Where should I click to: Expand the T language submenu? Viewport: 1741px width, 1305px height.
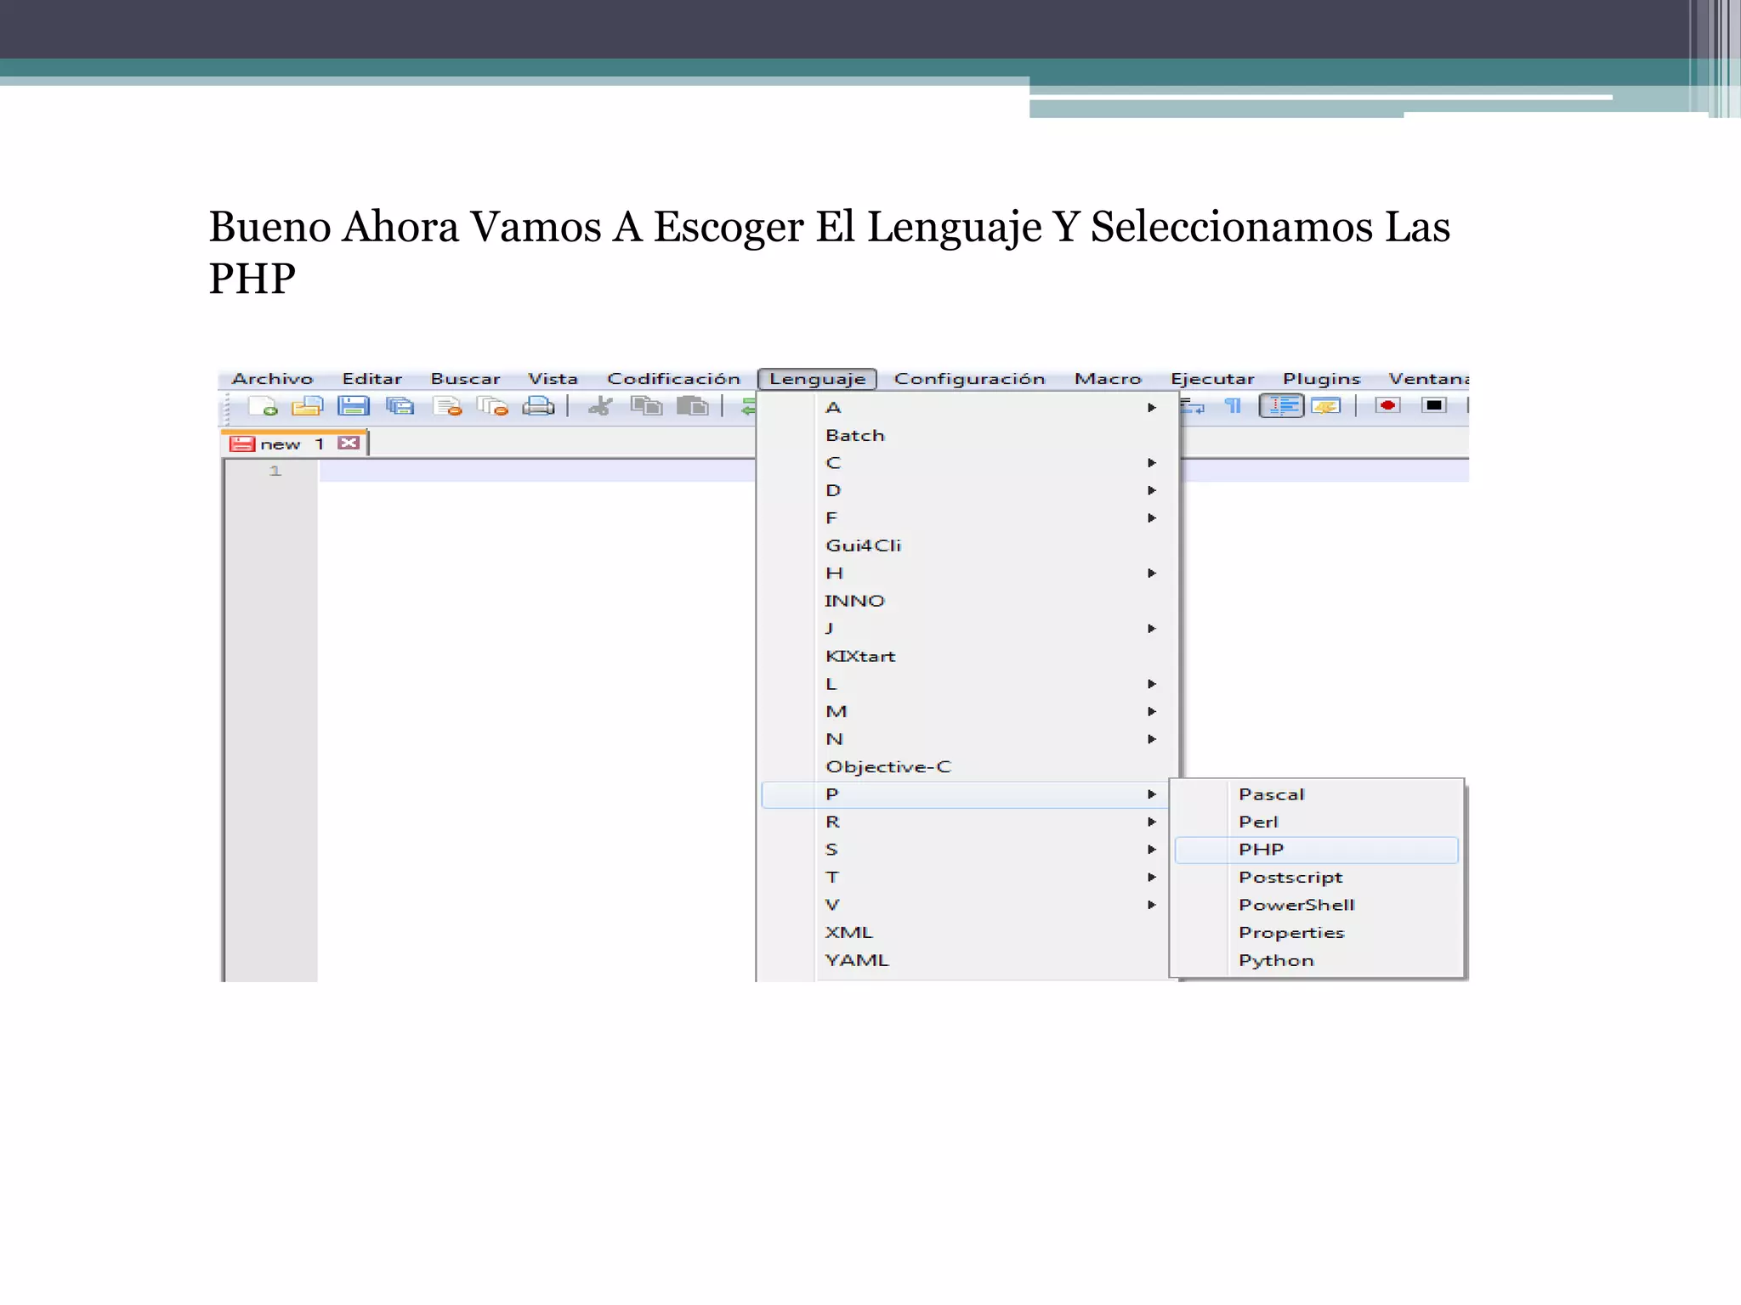[967, 877]
